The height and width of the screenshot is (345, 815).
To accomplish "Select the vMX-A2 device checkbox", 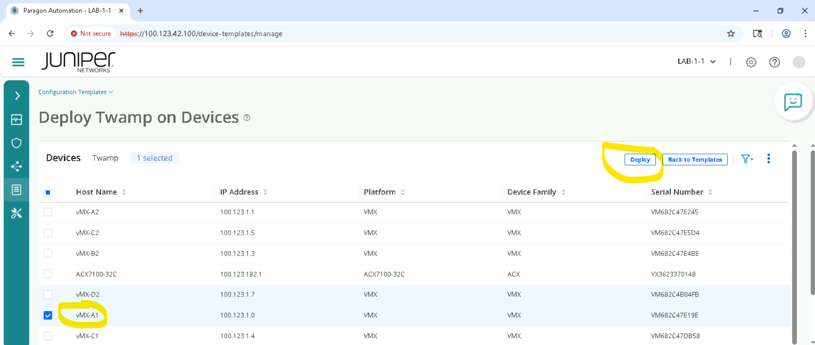I will click(48, 212).
